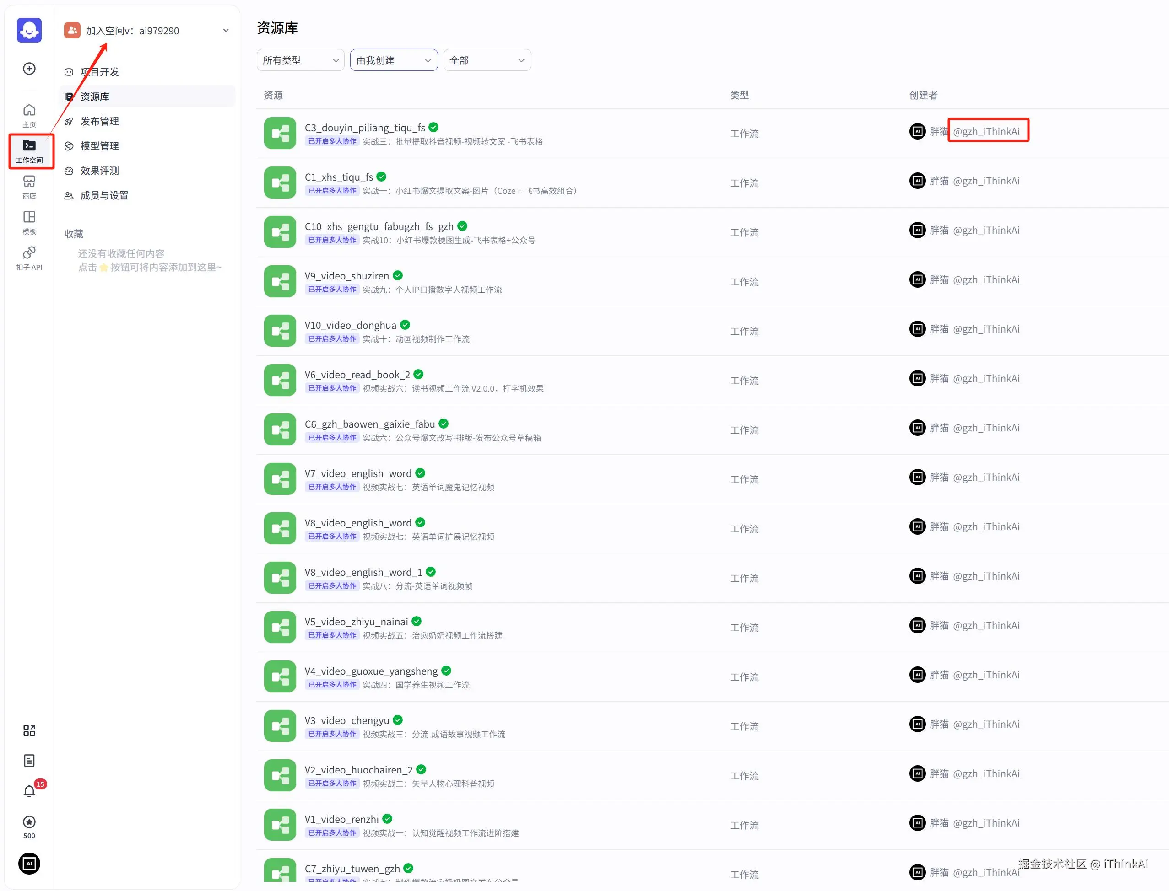
Task: Open the 全部 status filter dropdown
Action: (x=487, y=60)
